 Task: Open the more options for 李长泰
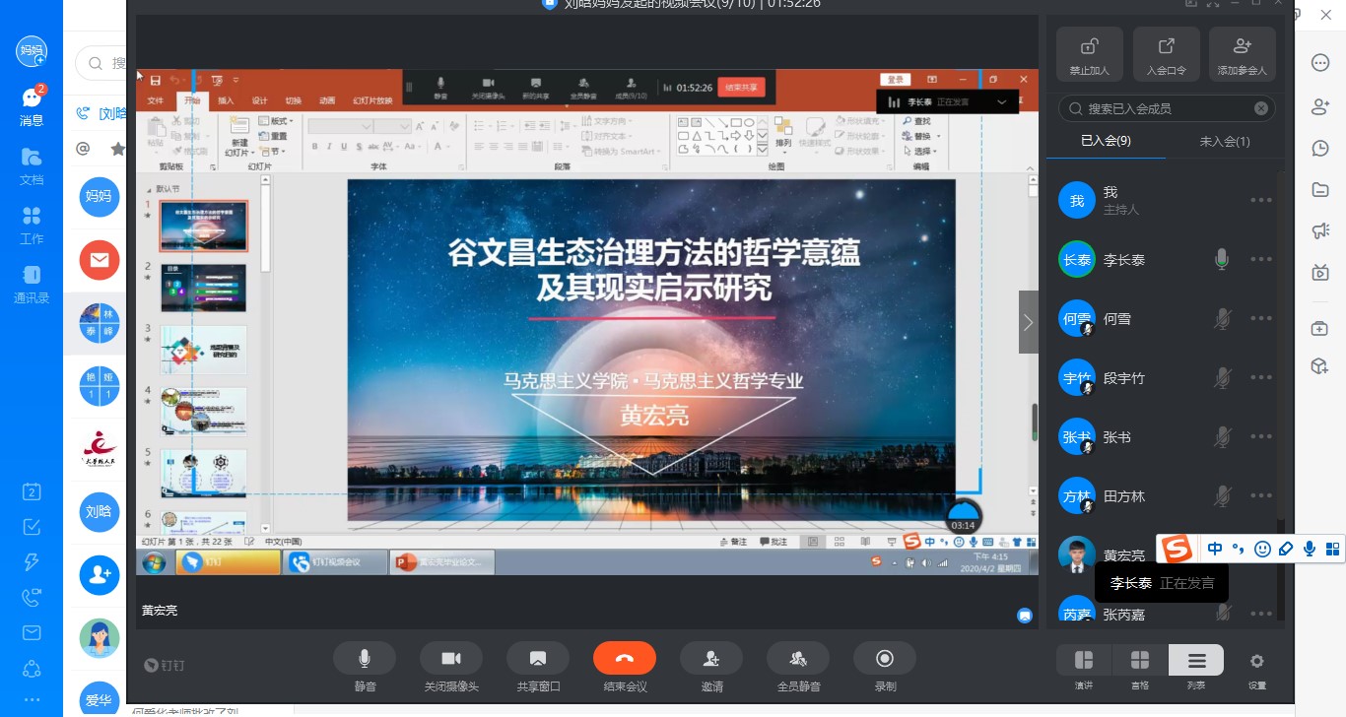1261,260
